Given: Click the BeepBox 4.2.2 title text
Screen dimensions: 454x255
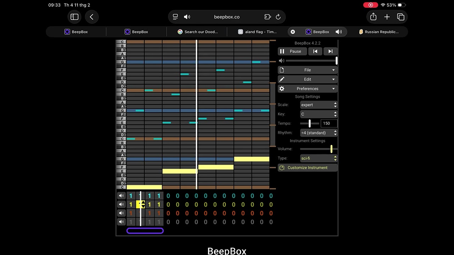Looking at the screenshot, I should [308, 43].
